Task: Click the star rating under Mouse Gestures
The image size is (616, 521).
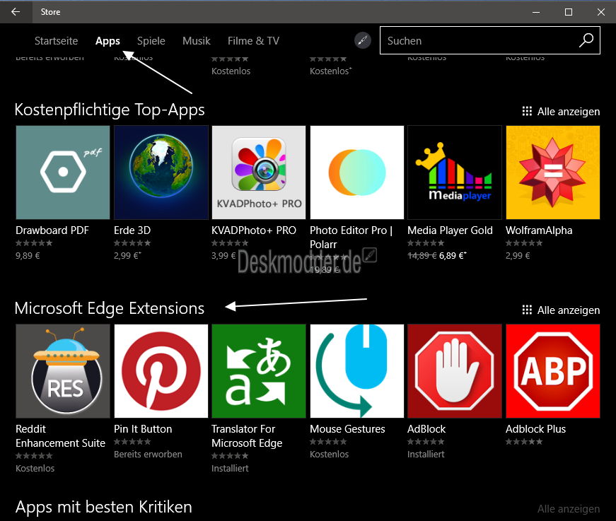Action: click(x=328, y=442)
